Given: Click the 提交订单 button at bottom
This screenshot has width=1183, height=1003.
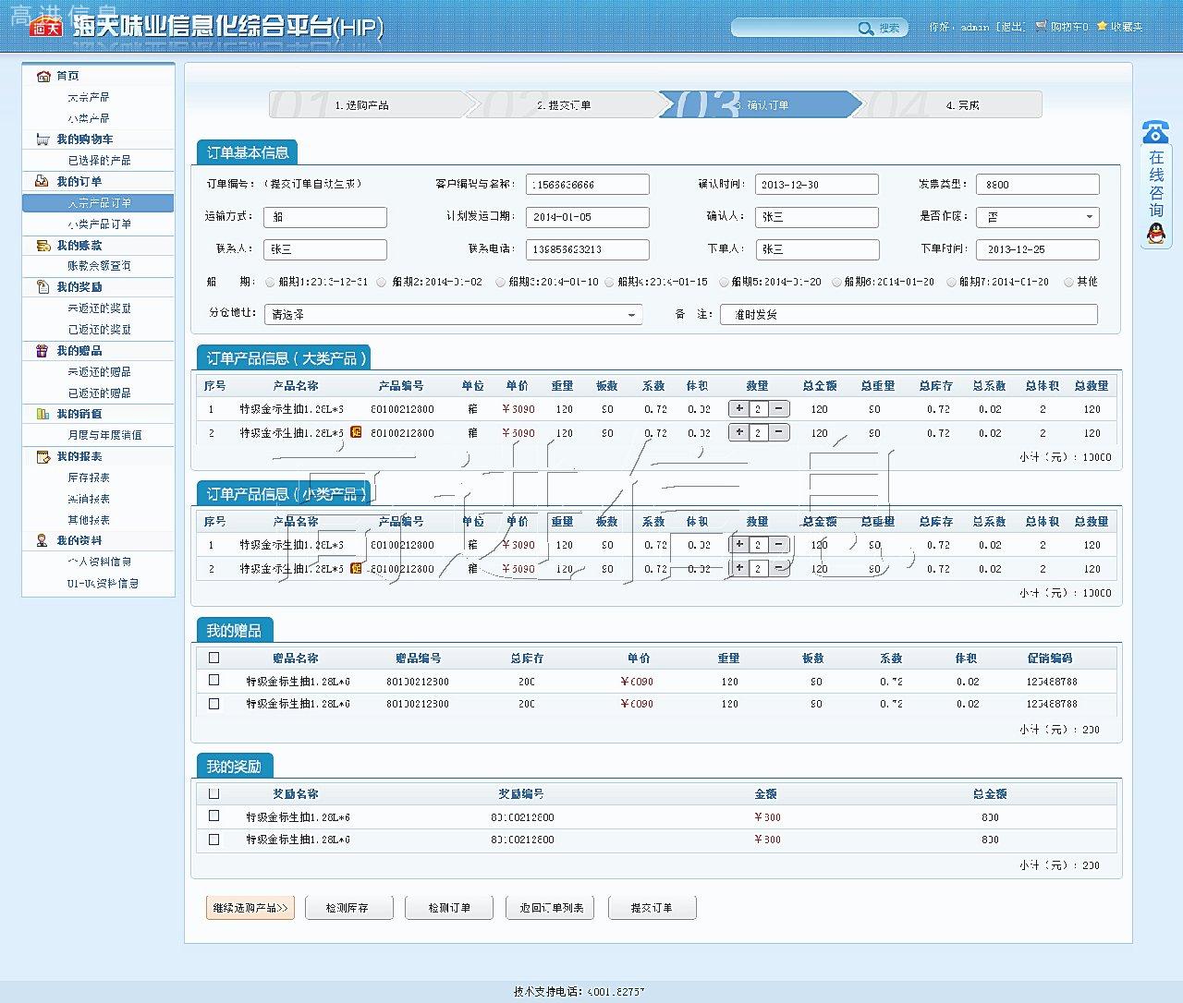Looking at the screenshot, I should (652, 908).
